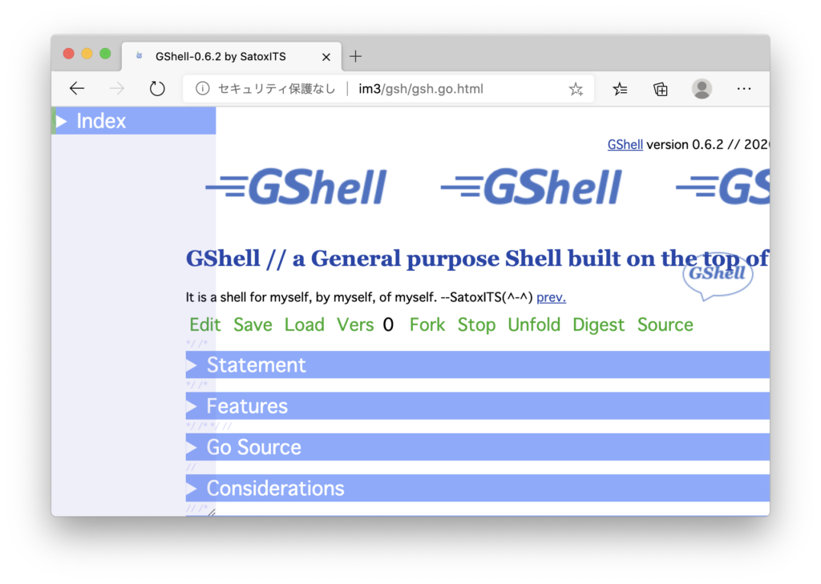
Task: Open the Collections icon
Action: 661,89
